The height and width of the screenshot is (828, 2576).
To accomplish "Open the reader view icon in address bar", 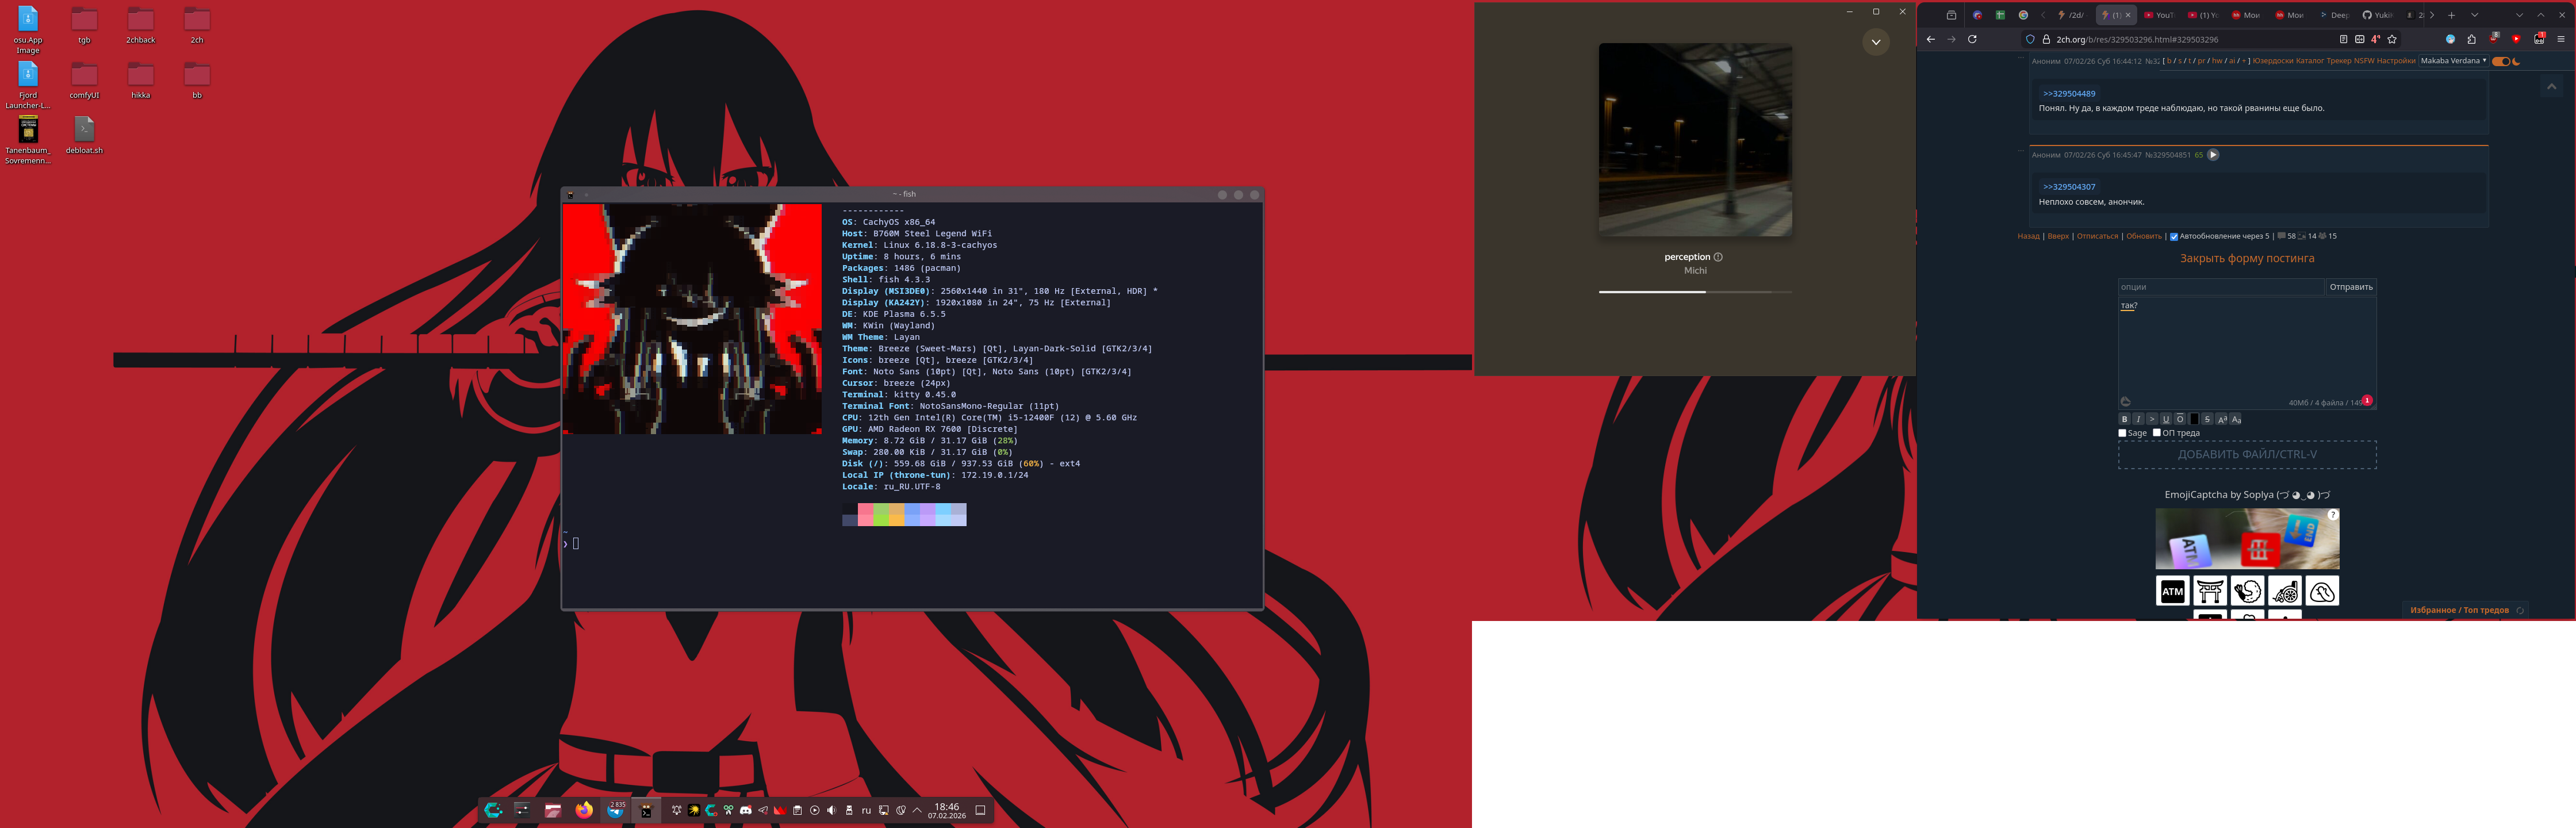I will point(2344,39).
